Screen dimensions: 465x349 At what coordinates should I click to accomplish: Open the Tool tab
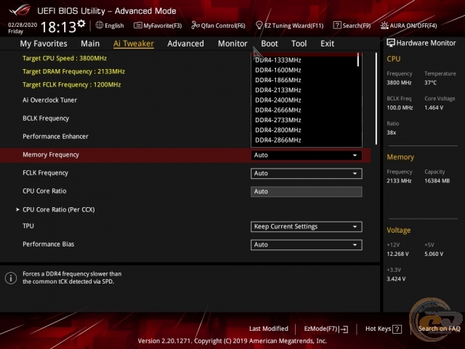point(299,44)
